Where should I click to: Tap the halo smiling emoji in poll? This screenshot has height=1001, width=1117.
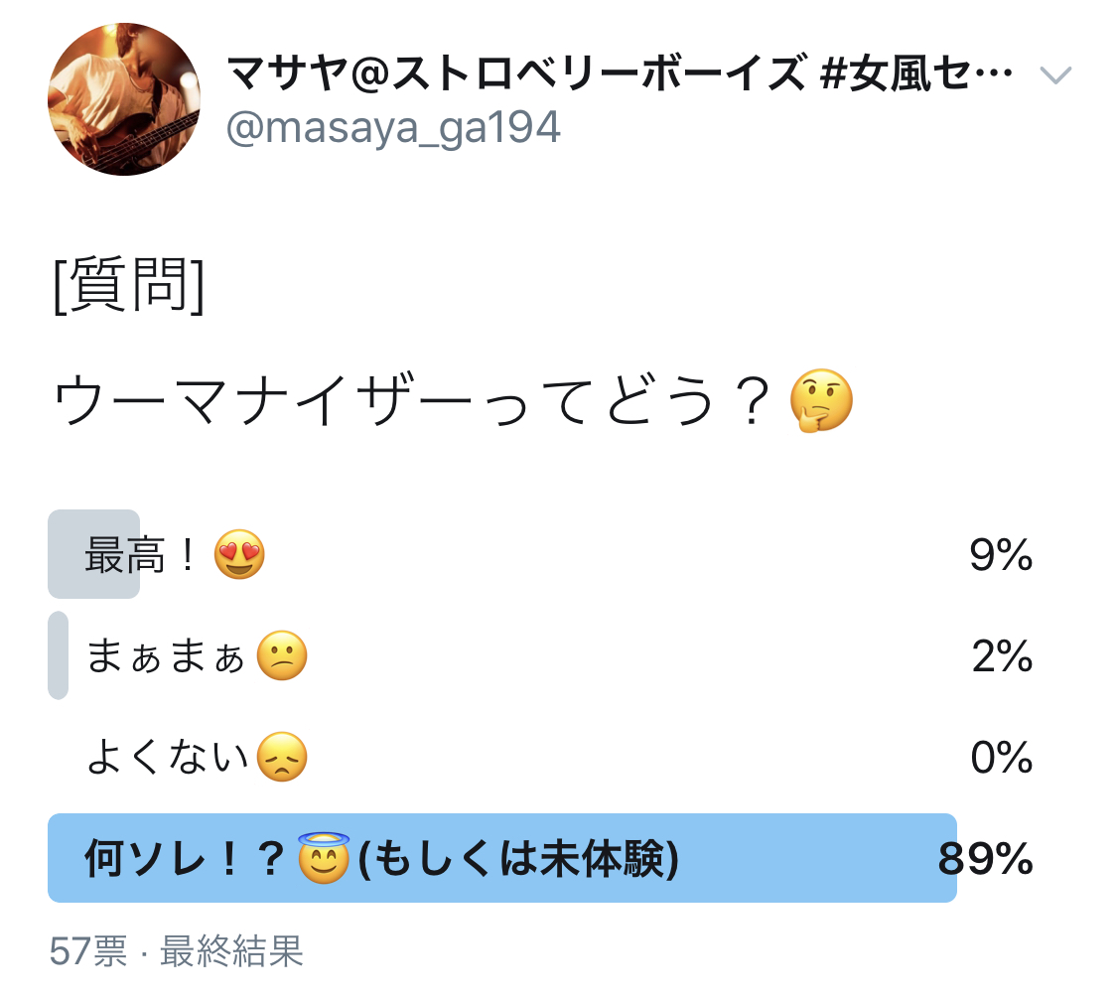pos(324,857)
